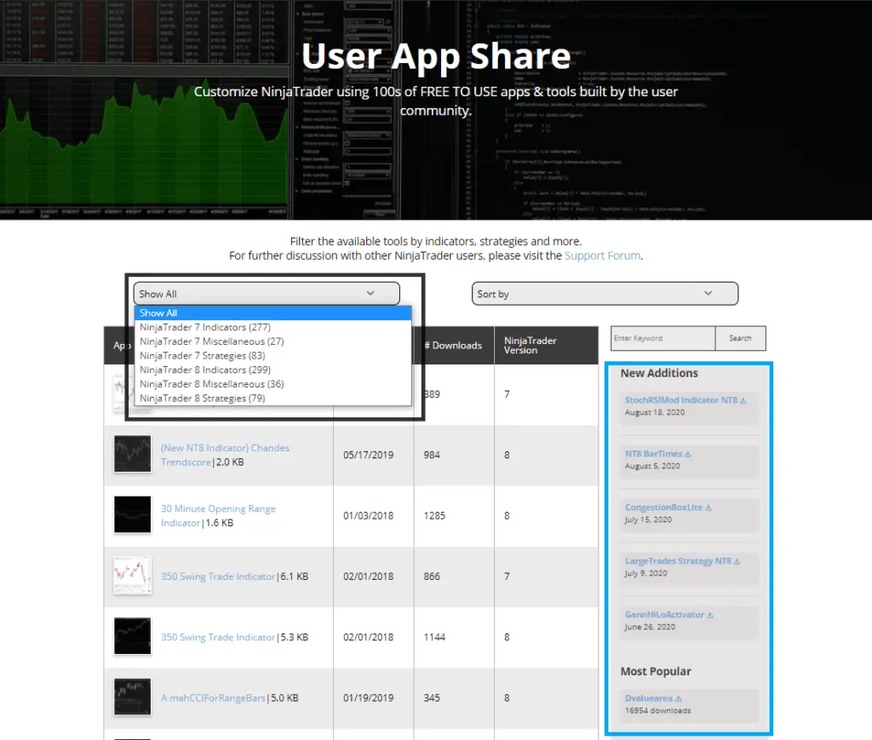Choose NinjaTrader 7 Miscellaneous (27) option
872x740 pixels.
[273, 341]
